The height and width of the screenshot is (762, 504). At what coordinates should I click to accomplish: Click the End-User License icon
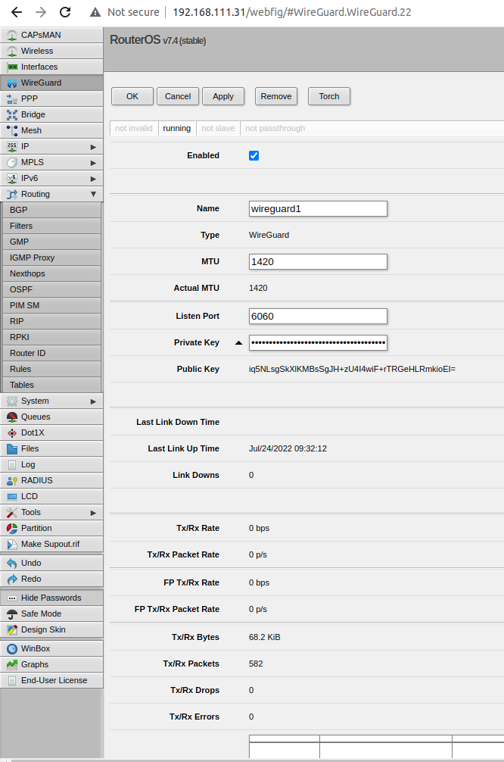11,681
